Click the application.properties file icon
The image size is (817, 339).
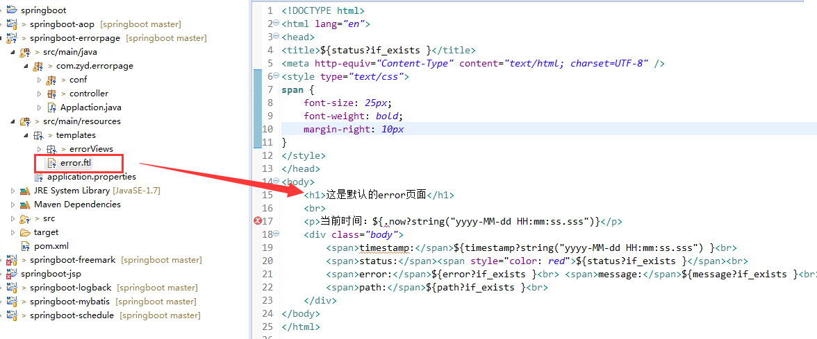[x=39, y=177]
